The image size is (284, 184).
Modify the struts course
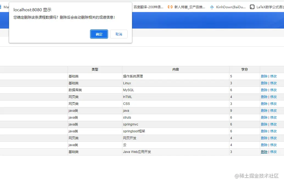[x=273, y=118]
